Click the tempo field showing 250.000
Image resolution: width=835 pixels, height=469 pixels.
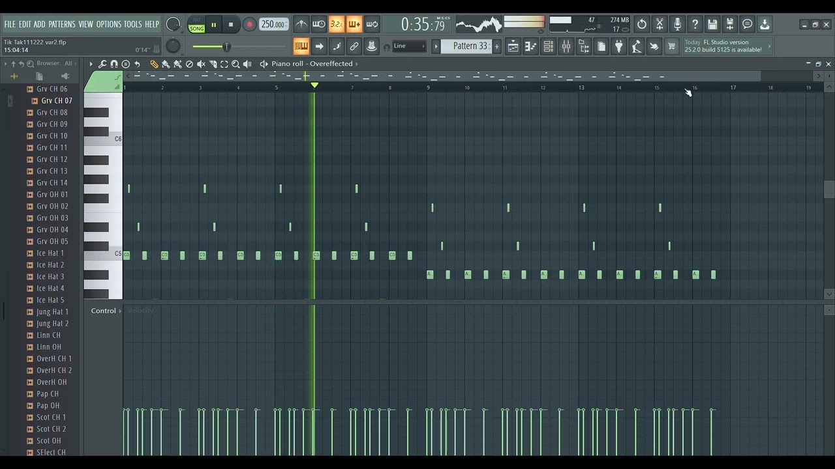click(x=273, y=25)
